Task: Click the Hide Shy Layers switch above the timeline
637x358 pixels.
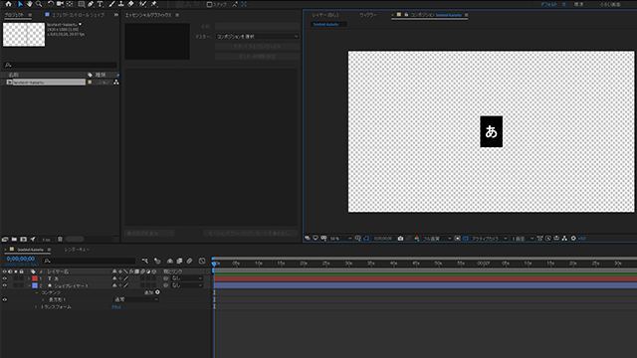Action: click(170, 261)
